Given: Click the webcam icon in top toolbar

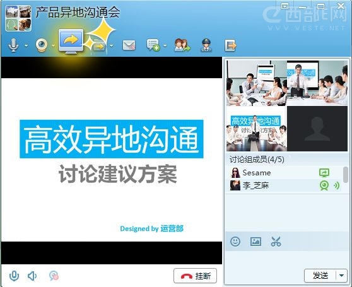Looking at the screenshot, I should tap(42, 45).
